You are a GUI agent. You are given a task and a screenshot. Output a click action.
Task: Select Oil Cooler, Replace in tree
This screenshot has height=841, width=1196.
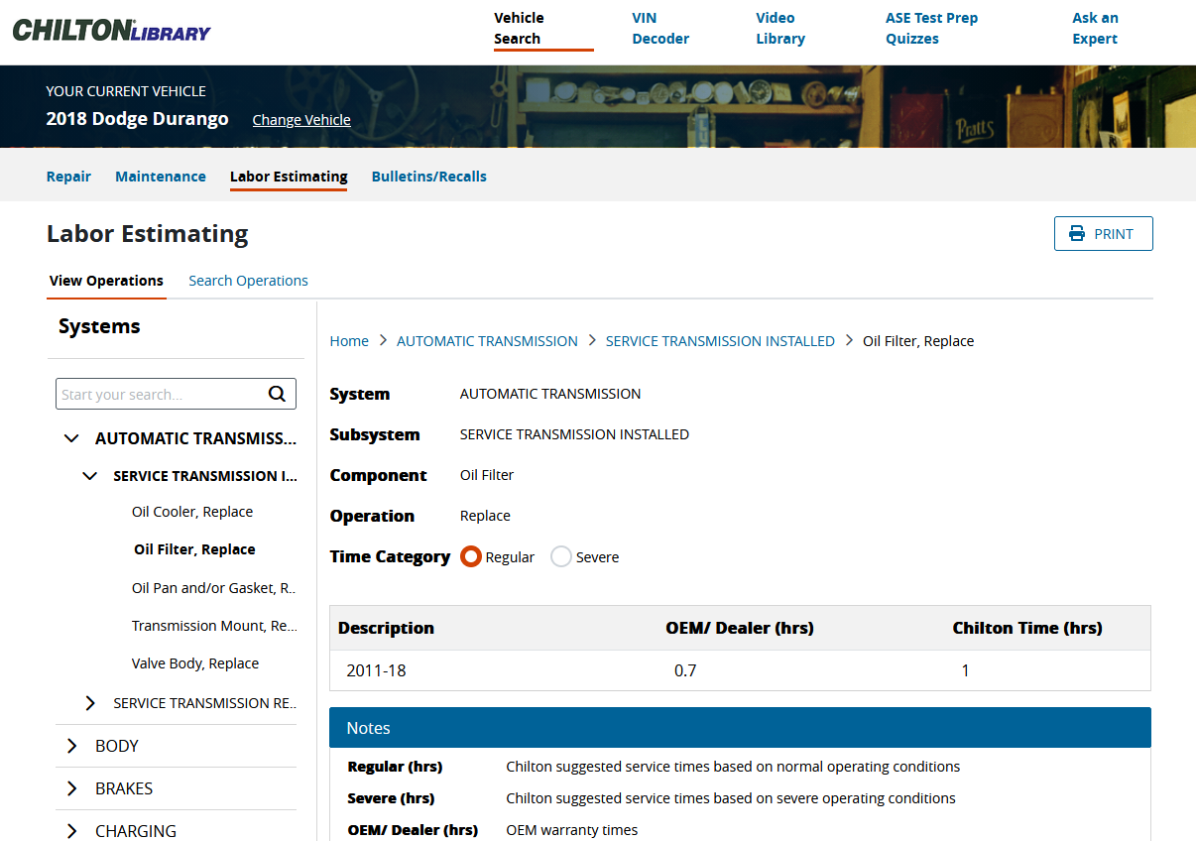[x=192, y=512]
